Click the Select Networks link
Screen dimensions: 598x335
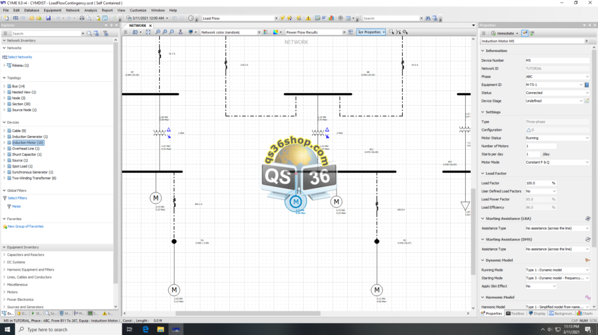(20, 56)
